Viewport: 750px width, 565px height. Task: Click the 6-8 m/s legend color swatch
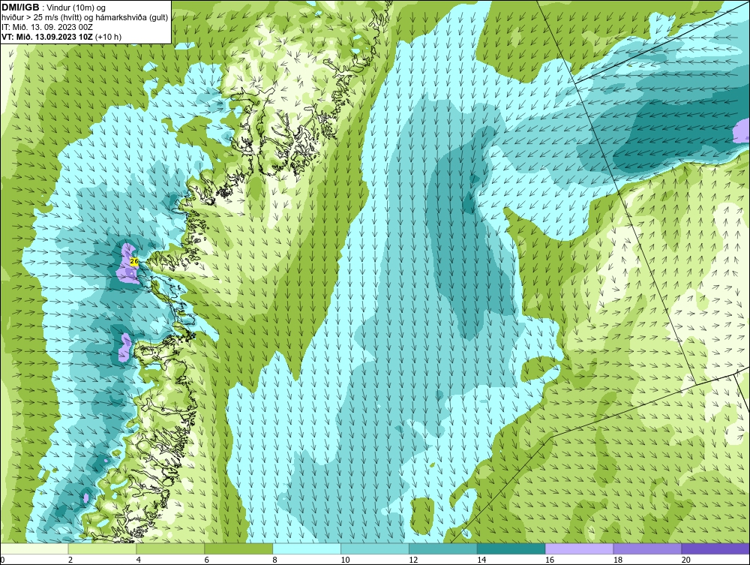(238, 549)
